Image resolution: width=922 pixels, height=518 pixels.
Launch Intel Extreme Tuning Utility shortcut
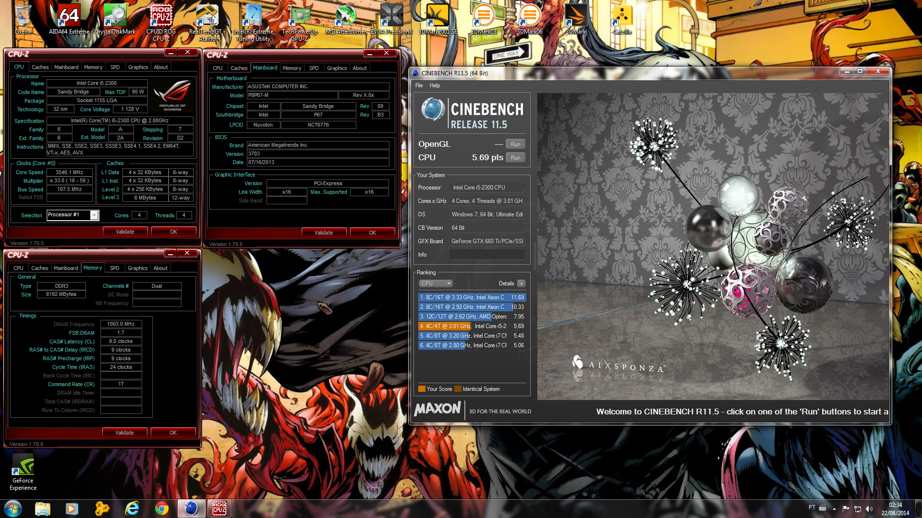[253, 22]
